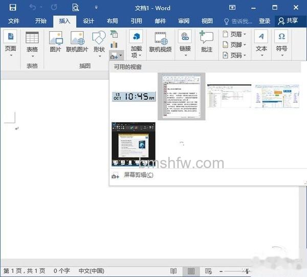Click the SmartArt icon in illustrations group
This screenshot has width=307, height=277.
[x=114, y=34]
